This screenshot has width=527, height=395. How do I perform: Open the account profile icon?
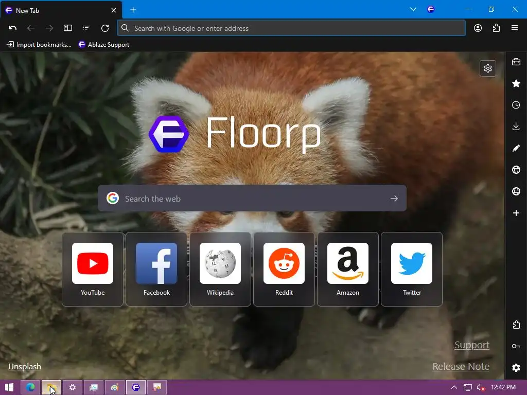click(478, 28)
